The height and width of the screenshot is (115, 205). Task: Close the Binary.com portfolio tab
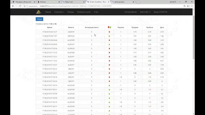(x=34, y=2)
